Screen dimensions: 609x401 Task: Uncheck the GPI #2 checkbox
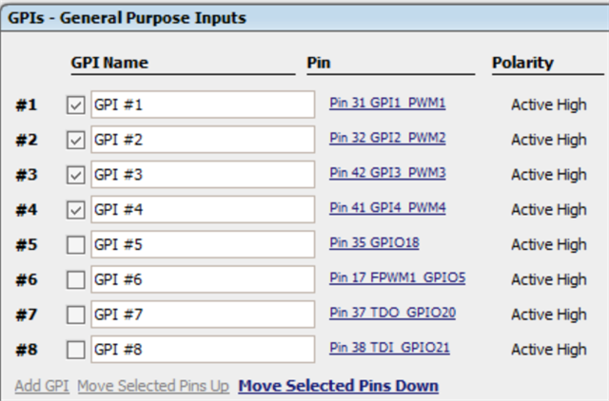[76, 141]
